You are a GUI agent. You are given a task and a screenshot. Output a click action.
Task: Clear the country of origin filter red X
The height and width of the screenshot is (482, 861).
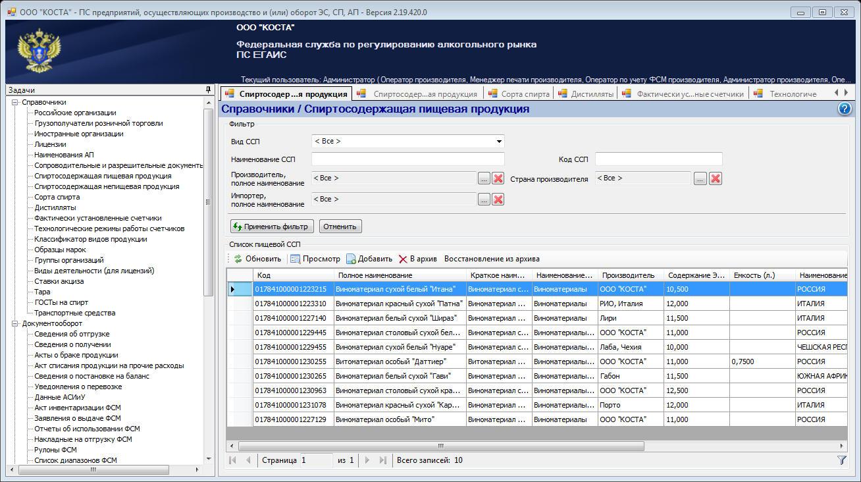pos(716,178)
